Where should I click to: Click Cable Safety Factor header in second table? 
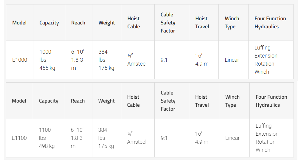coord(168,101)
